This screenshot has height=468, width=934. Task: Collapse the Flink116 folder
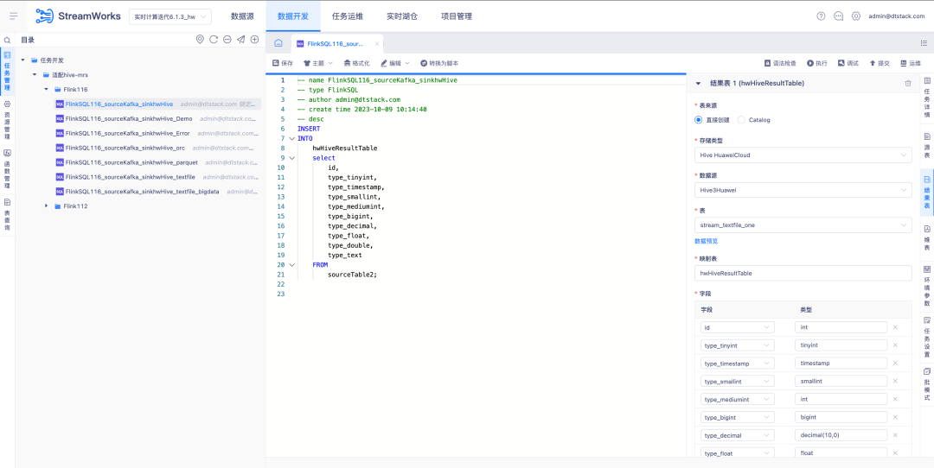[x=46, y=89]
